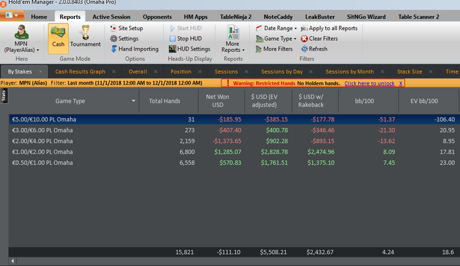This screenshot has width=460, height=266.
Task: Expand the vertical Stats side panel
Action: pos(4,96)
